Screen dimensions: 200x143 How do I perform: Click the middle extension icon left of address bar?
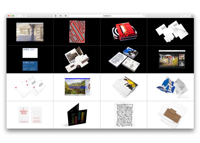pos(61,16)
